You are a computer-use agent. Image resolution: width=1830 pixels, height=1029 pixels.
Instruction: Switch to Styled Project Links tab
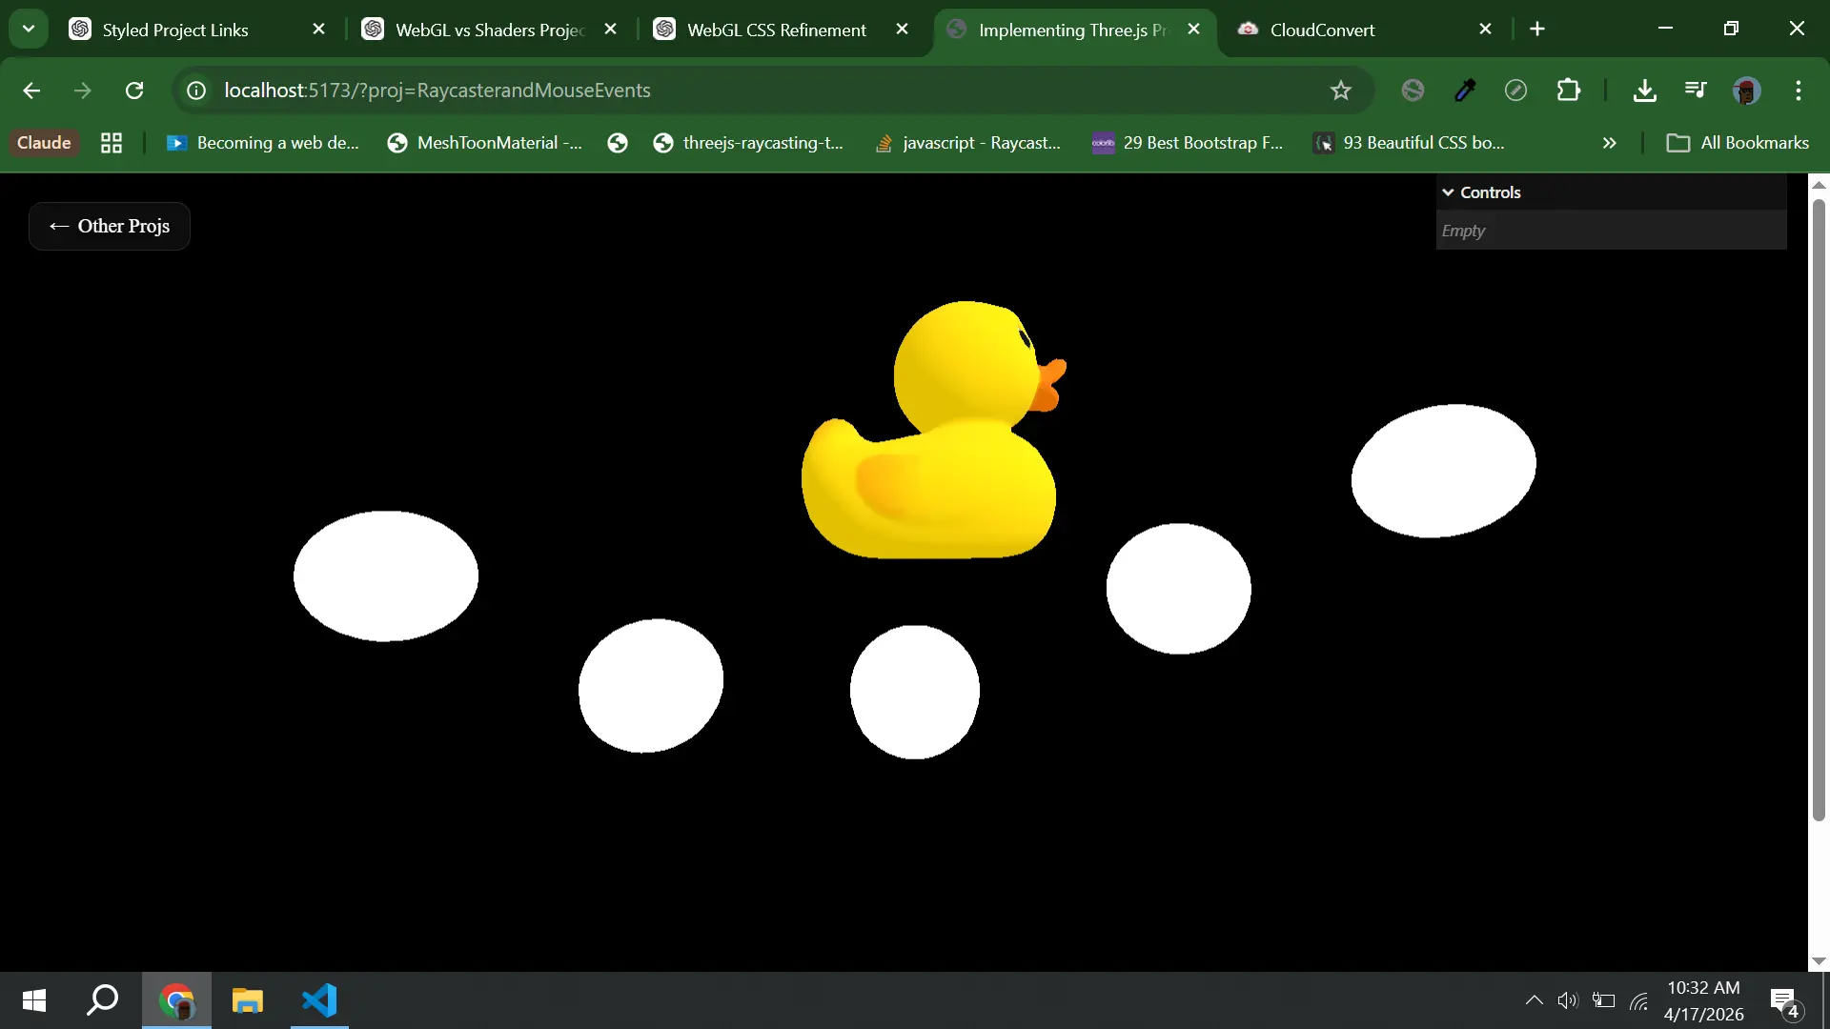point(175,30)
